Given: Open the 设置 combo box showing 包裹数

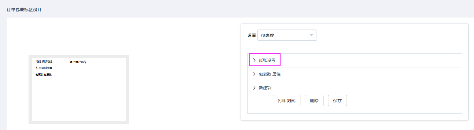Looking at the screenshot, I should [284, 35].
